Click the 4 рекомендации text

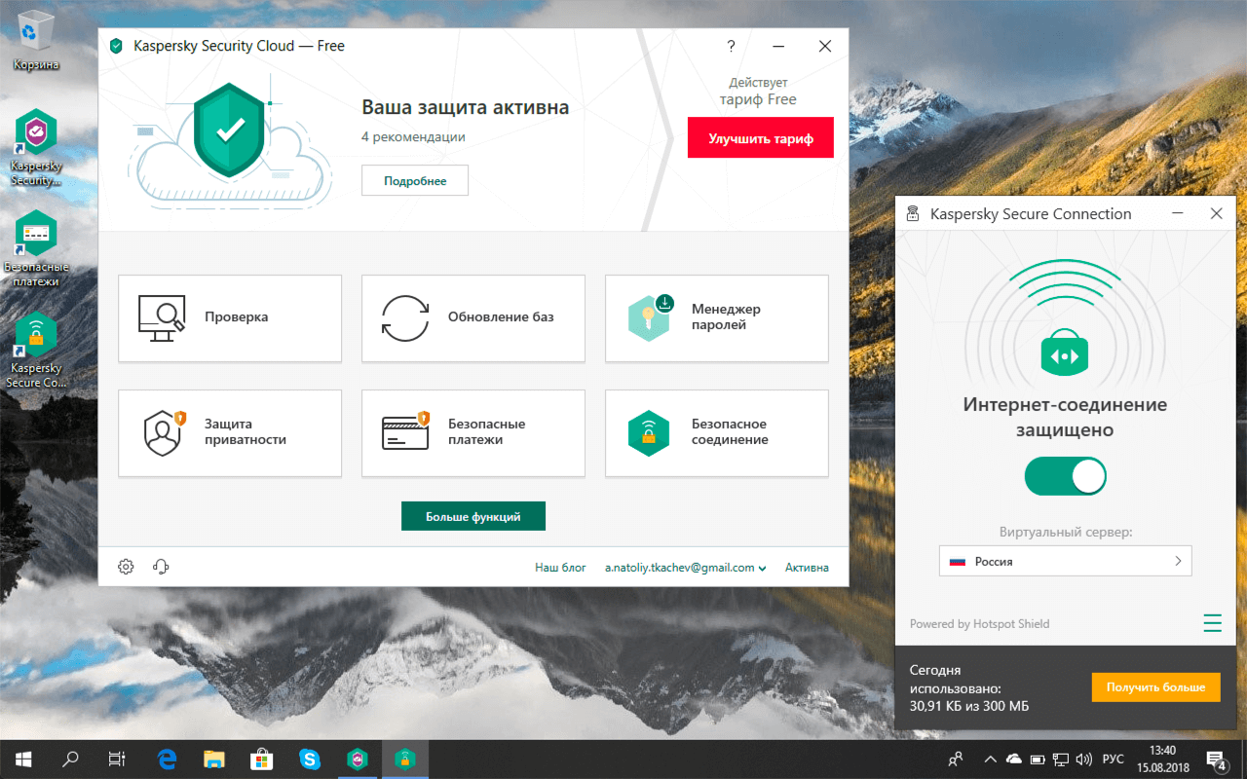tap(413, 137)
